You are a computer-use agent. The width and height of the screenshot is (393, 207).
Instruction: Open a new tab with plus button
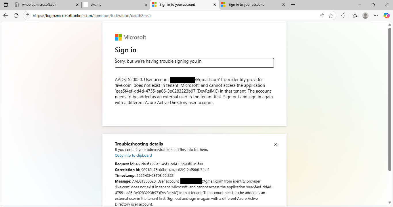tap(293, 5)
